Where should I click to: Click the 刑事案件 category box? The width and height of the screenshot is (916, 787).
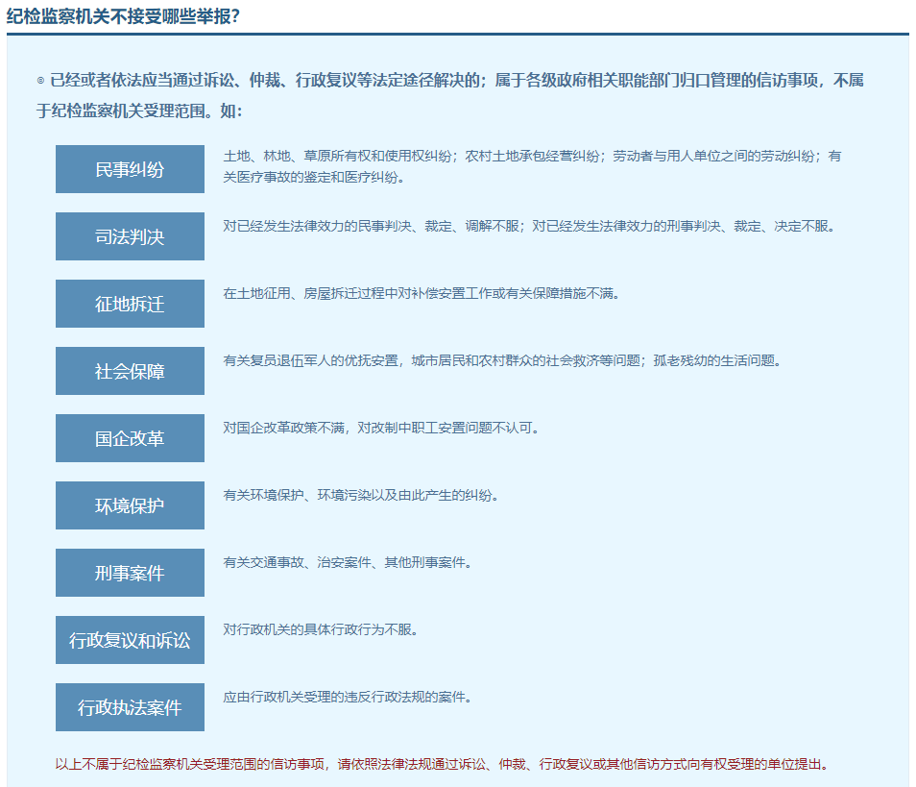(130, 573)
